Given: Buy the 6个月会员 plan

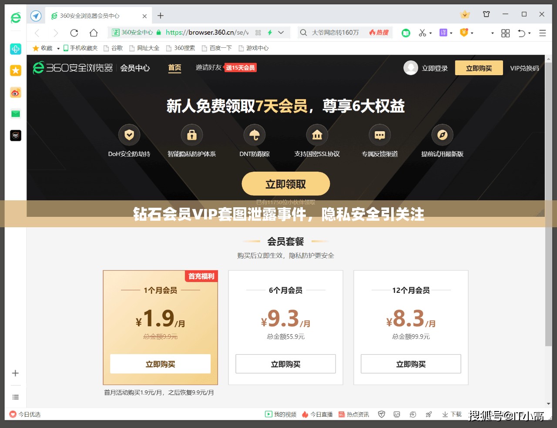Looking at the screenshot, I should click(286, 364).
